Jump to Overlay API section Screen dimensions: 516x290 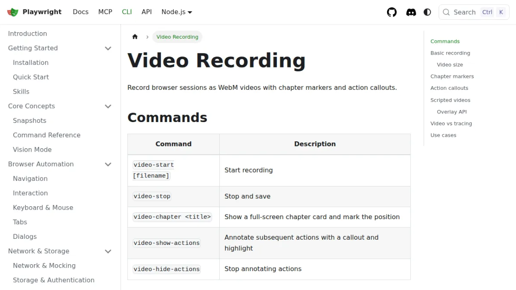click(x=451, y=112)
